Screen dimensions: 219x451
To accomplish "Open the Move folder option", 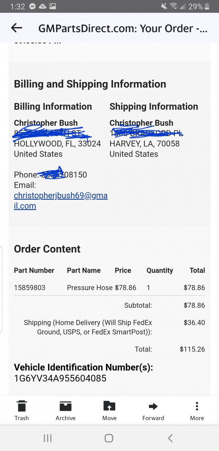I will [109, 410].
